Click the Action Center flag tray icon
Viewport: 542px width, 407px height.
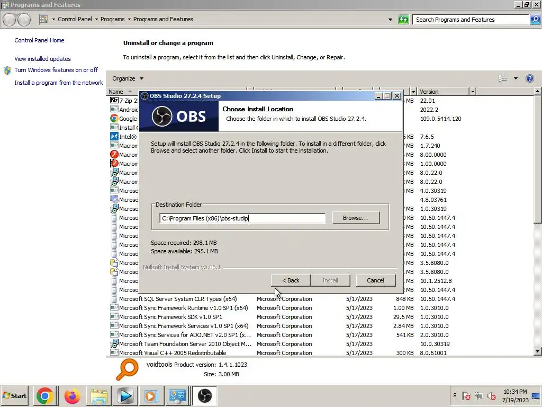pos(466,395)
